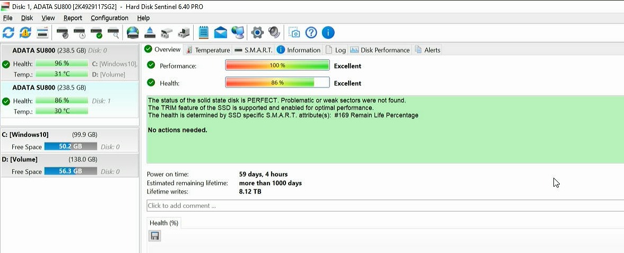Click the Health 86 % overview bar
Screen dimensions: 624x253
278,83
